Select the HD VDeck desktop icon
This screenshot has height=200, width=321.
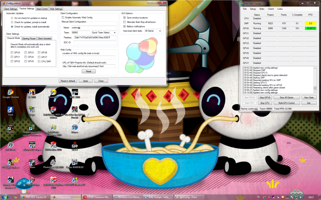point(11,146)
